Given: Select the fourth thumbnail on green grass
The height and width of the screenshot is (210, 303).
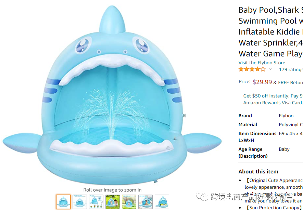Looking at the screenshot, I should (113, 202).
